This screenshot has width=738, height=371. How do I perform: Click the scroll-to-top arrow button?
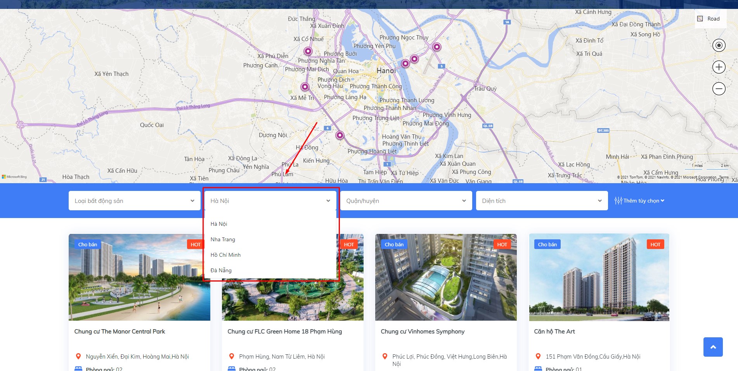(x=713, y=347)
